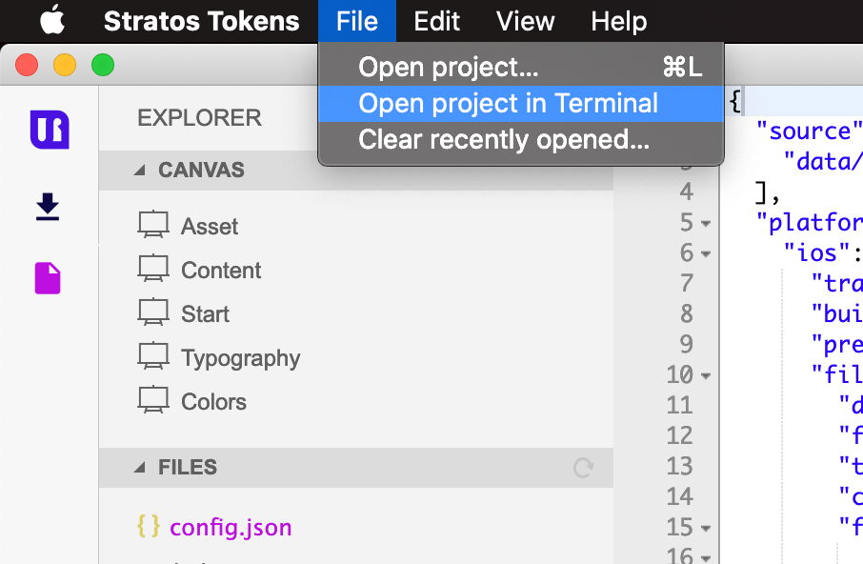The height and width of the screenshot is (564, 863).
Task: Open the Edit menu
Action: 436,22
